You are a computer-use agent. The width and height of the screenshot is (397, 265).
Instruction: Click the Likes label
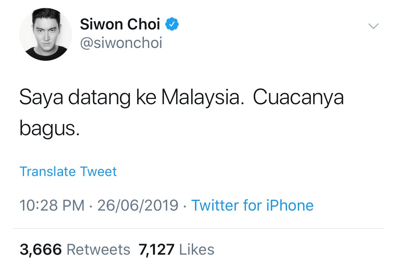tap(197, 250)
